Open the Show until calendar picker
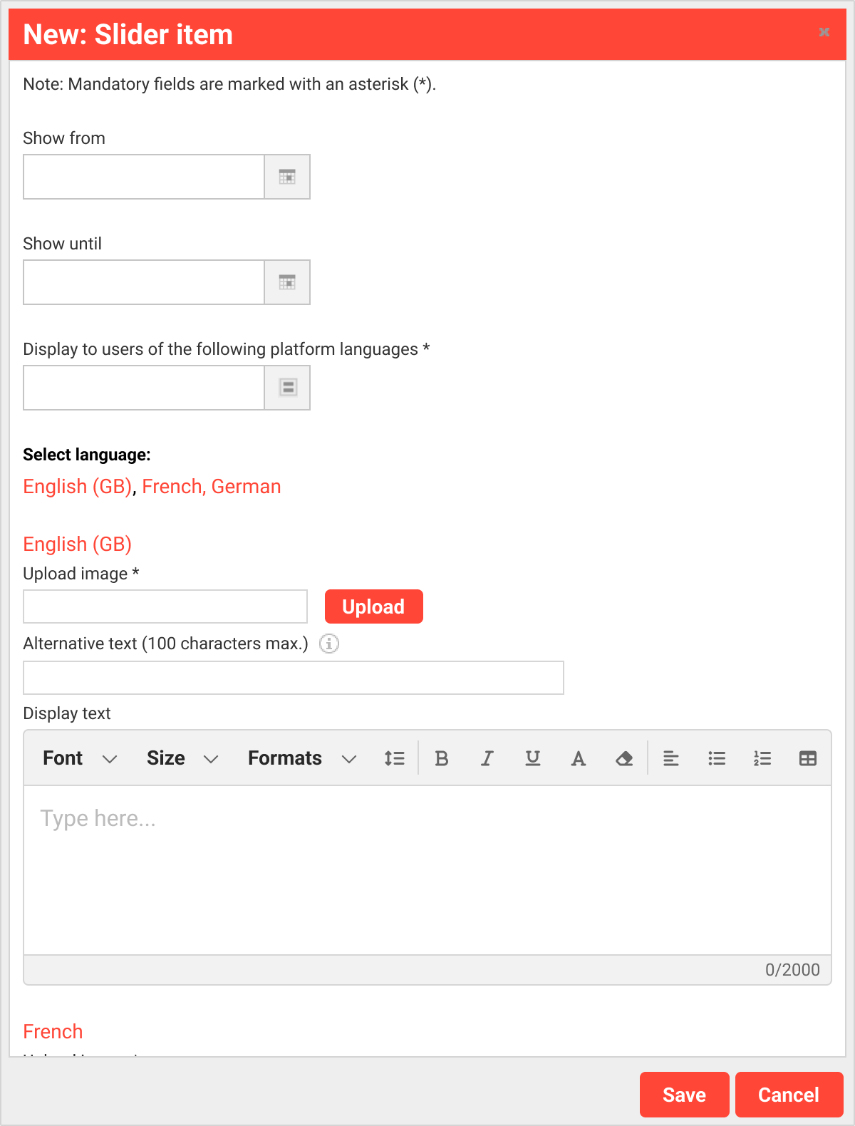Screen dimensions: 855x1126 tap(287, 282)
